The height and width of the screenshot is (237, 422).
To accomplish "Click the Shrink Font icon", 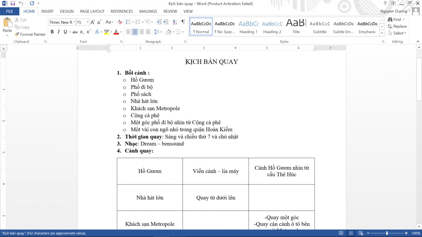I will tap(99, 22).
